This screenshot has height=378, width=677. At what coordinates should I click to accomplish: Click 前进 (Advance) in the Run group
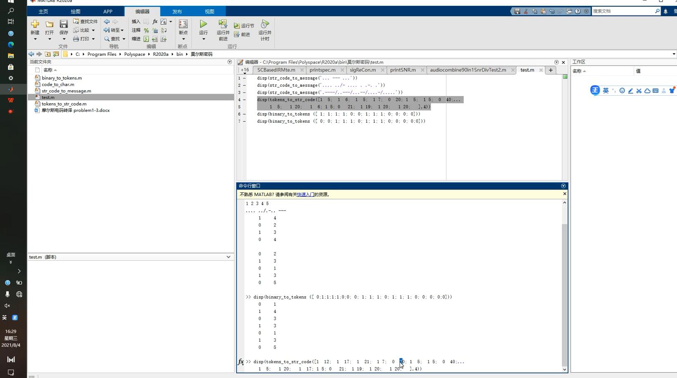click(x=242, y=34)
